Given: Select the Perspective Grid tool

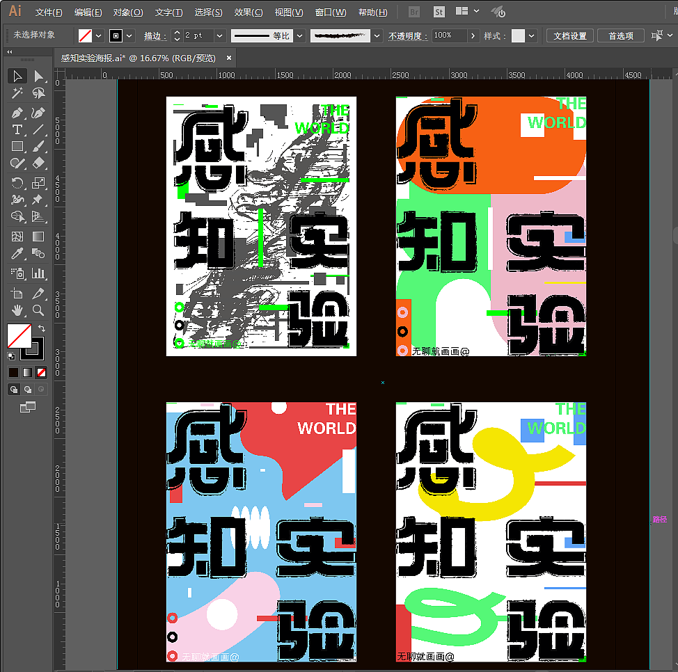Looking at the screenshot, I should (x=38, y=216).
